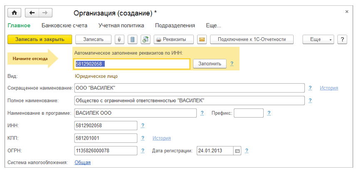This screenshot has width=356, height=171.
Task: Click the Реквизиты print button
Action: 173,39
